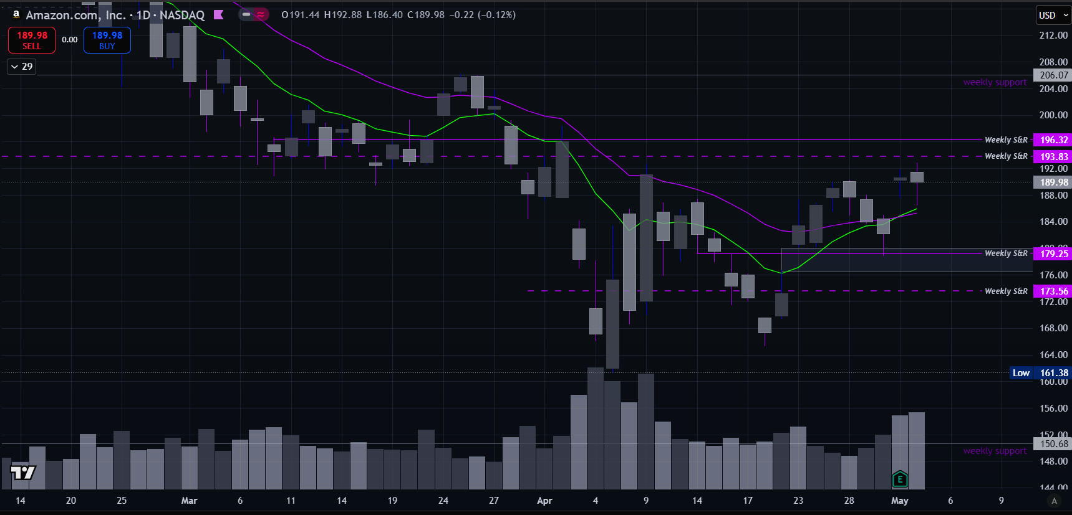Click the 173.56 price tag
Image resolution: width=1072 pixels, height=515 pixels.
pyautogui.click(x=1053, y=291)
